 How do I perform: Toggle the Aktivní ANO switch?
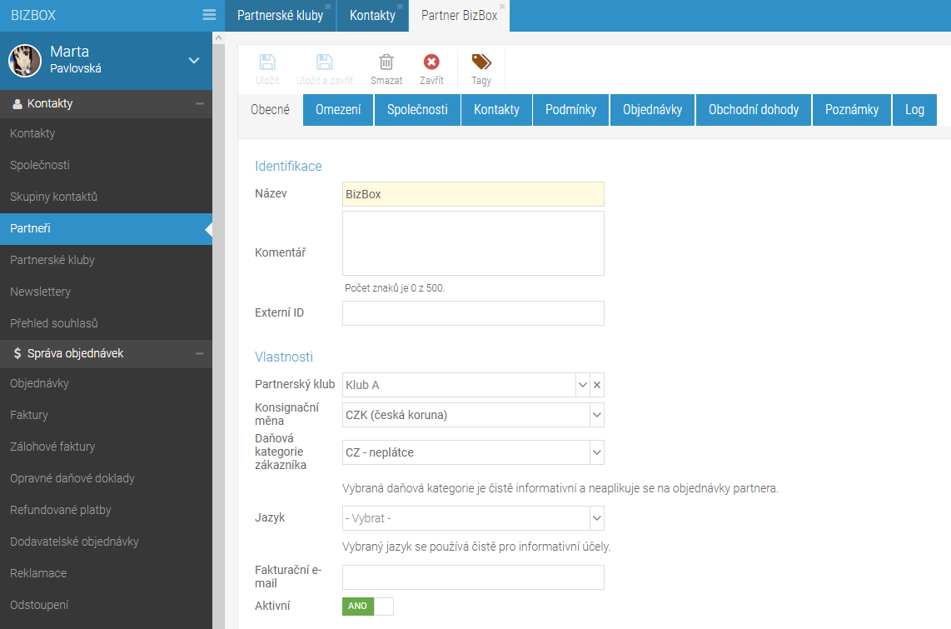coord(367,606)
